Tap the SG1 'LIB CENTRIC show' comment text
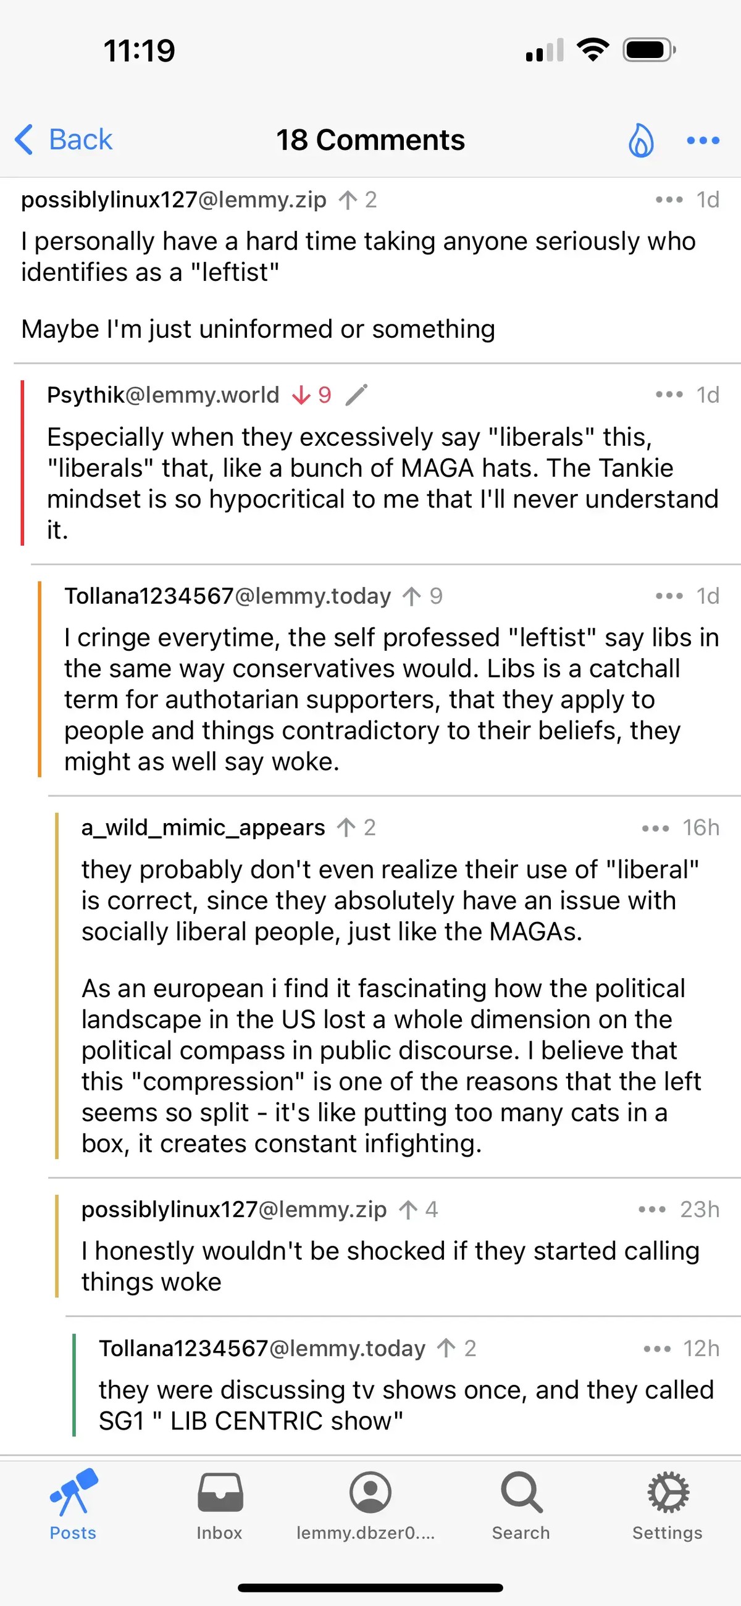741x1606 pixels. point(406,1405)
